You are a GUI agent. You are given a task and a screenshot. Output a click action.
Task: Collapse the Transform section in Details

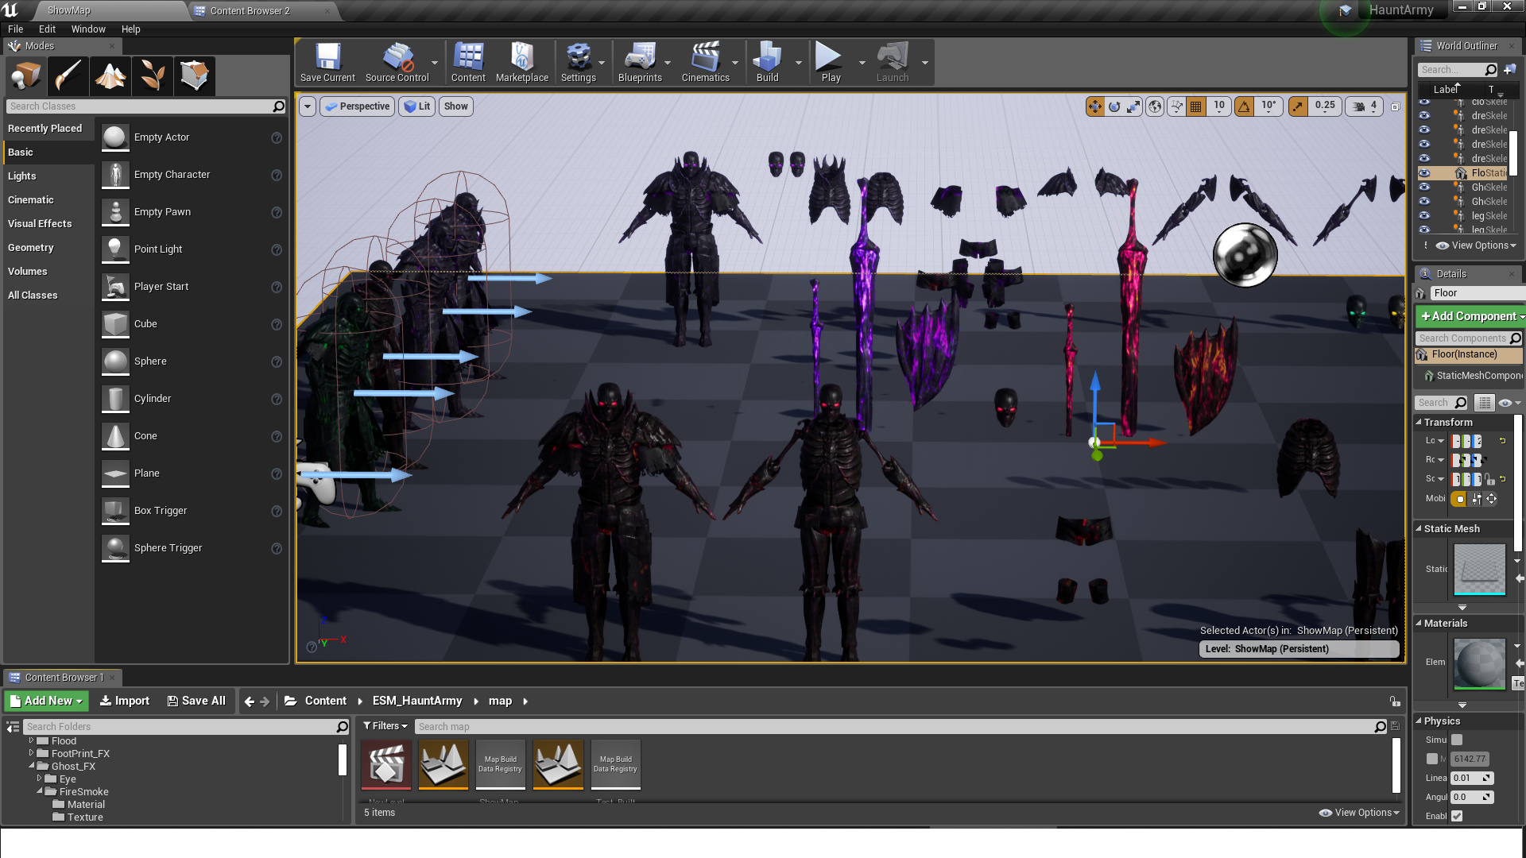coord(1419,422)
